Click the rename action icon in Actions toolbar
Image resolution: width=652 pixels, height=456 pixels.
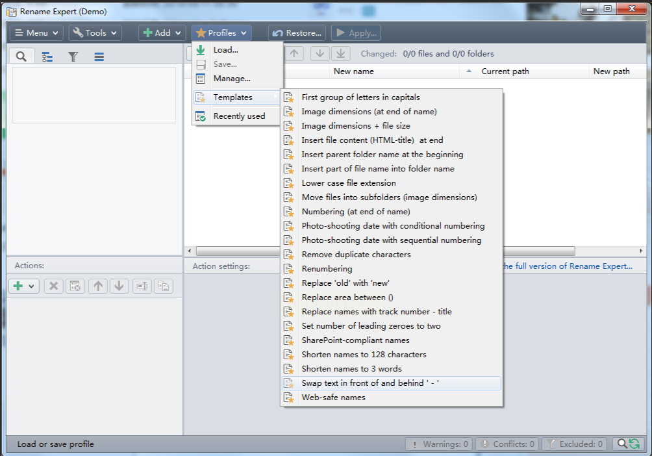coord(142,286)
